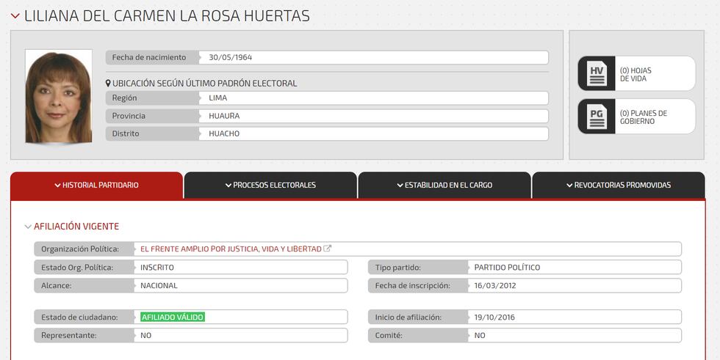Click the candidate photo thumbnail
This screenshot has height=360, width=720.
tap(59, 97)
